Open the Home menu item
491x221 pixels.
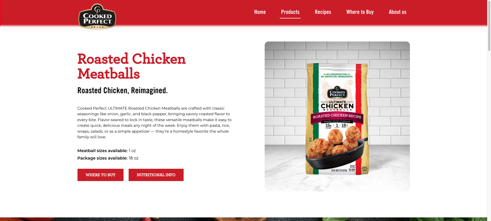point(260,12)
